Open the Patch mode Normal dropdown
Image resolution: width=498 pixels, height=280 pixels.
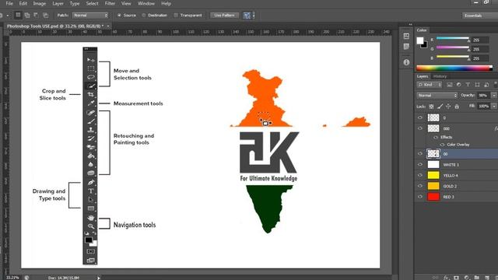[x=90, y=16]
